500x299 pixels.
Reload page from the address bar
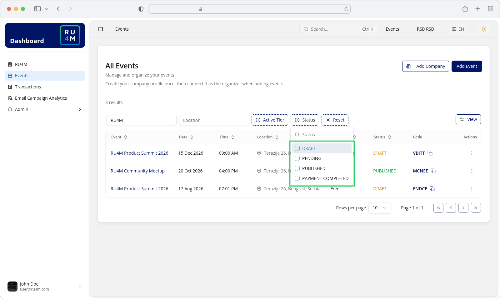point(346,9)
